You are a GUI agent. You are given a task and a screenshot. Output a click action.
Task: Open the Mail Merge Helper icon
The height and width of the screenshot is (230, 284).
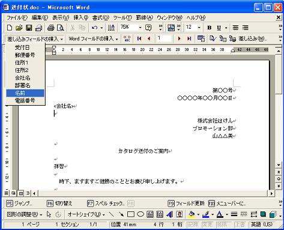(201, 38)
